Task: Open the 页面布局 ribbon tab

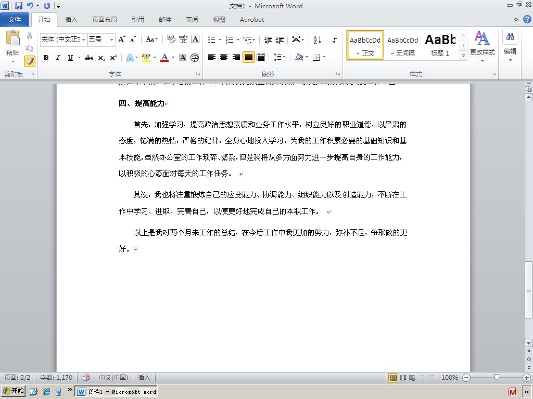Action: pyautogui.click(x=104, y=20)
